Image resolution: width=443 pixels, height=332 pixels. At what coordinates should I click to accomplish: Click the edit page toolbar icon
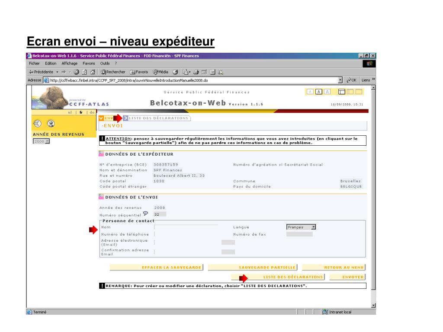[204, 72]
